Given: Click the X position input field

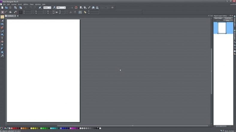Looking at the screenshot, I should [28, 11].
